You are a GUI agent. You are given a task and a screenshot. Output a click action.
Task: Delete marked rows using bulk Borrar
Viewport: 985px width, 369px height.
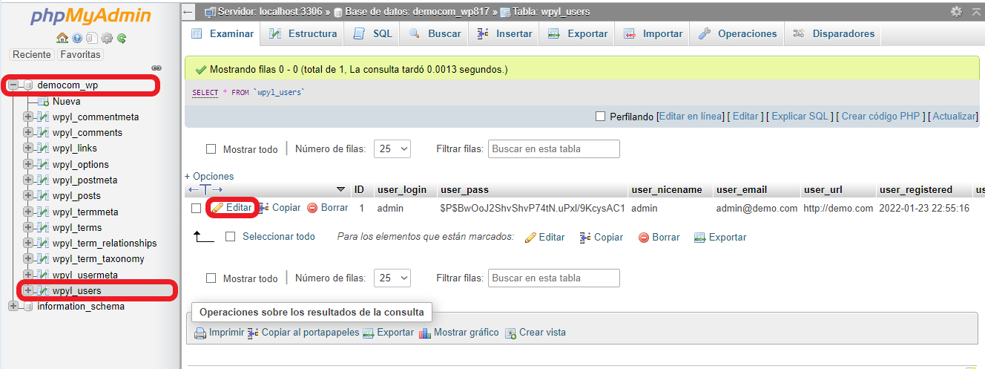point(659,238)
